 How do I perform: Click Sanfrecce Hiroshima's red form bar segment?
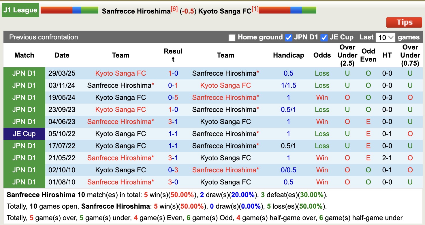tap(56, 10)
